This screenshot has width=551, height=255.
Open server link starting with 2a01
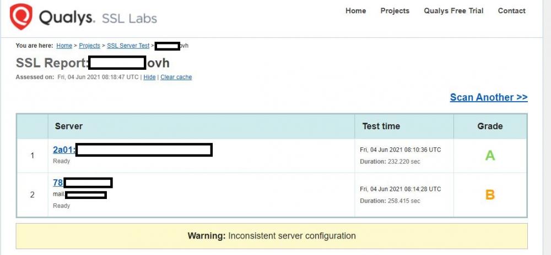click(x=64, y=150)
